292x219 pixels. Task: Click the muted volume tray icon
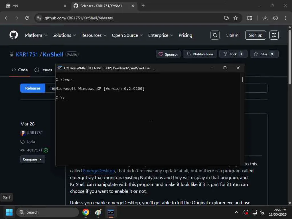point(262,212)
